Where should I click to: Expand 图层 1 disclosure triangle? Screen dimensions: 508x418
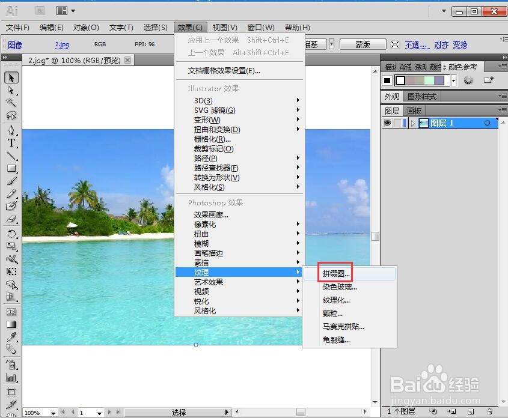coord(413,123)
